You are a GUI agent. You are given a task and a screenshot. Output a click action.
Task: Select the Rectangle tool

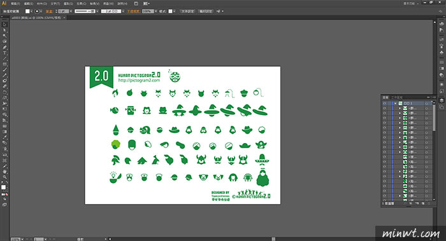click(4, 64)
